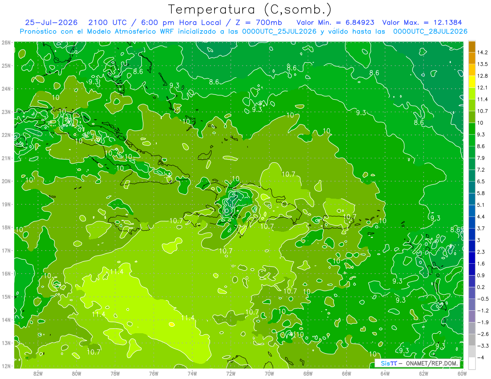Screen dimensions: 491x379
Task: Click the 62W longitude axis label
Action: pos(423,374)
